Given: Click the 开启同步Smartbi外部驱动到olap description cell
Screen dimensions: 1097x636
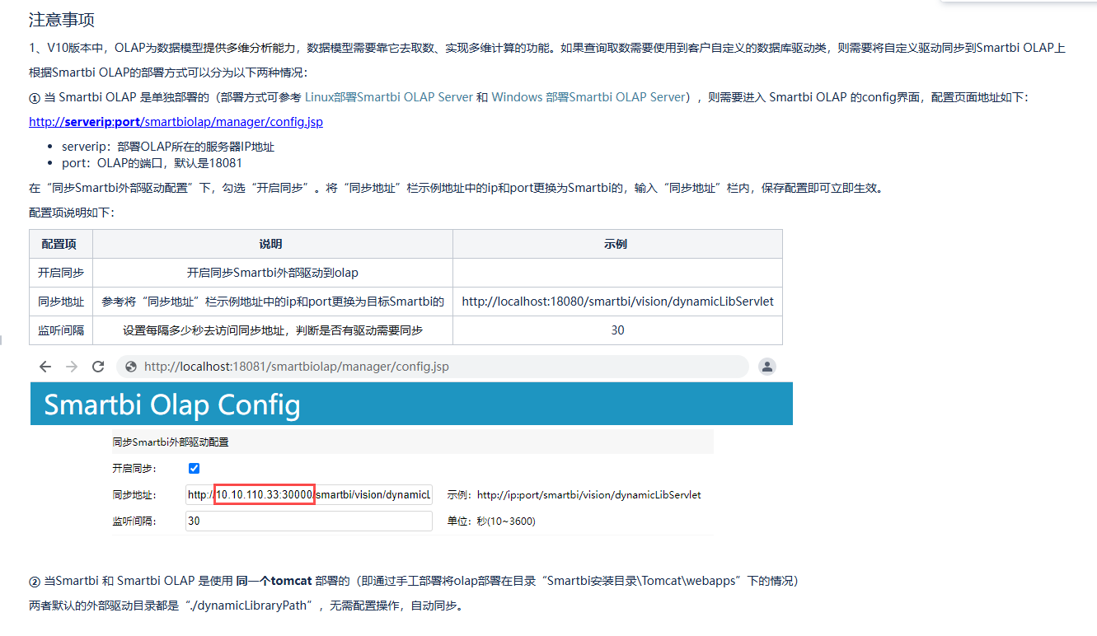Looking at the screenshot, I should [x=273, y=273].
